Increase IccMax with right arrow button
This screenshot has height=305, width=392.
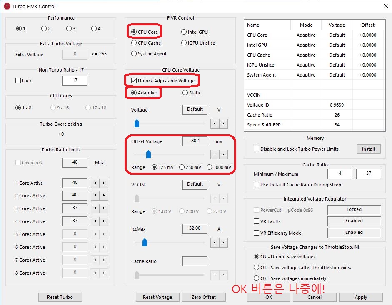(223, 242)
